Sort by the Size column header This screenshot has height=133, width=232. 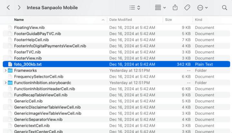[169, 20]
